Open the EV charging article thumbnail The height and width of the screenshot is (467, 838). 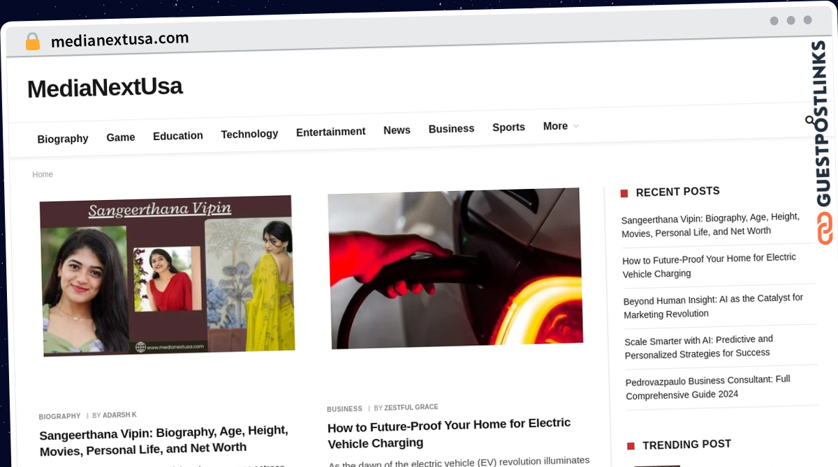click(455, 268)
